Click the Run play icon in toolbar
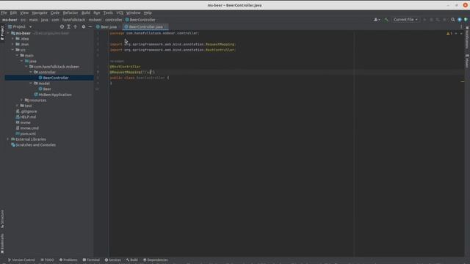 (x=424, y=20)
